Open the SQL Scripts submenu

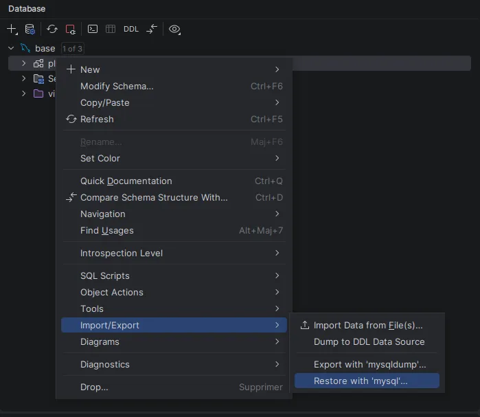174,276
